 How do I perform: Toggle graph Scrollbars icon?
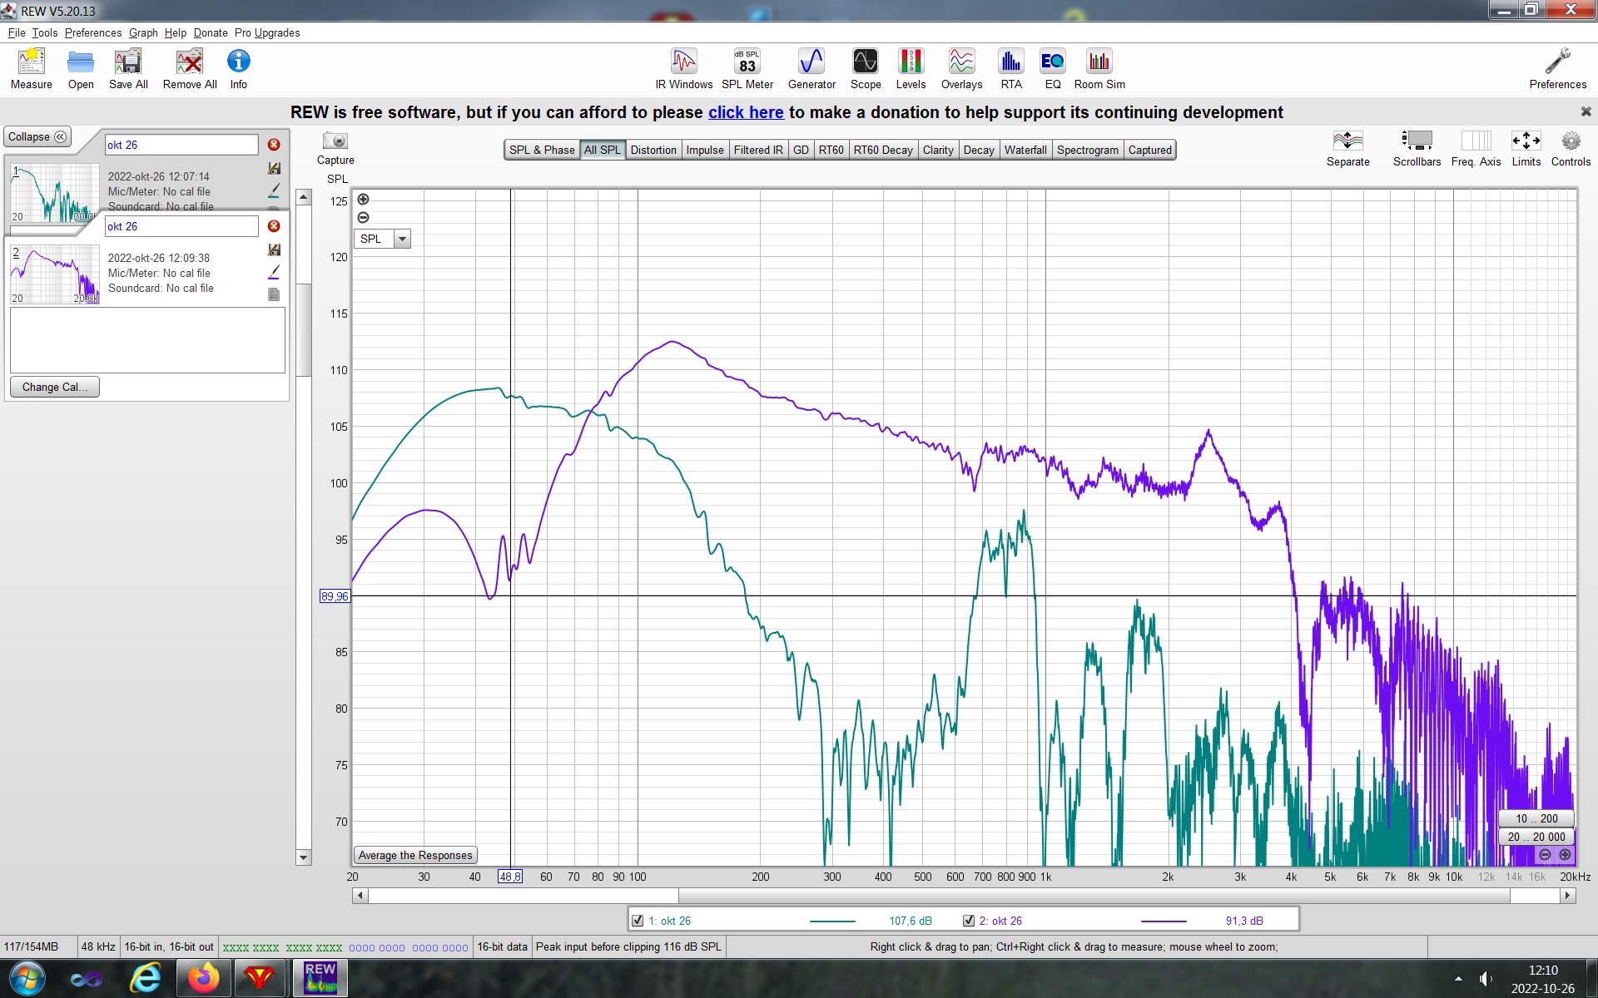pyautogui.click(x=1417, y=148)
